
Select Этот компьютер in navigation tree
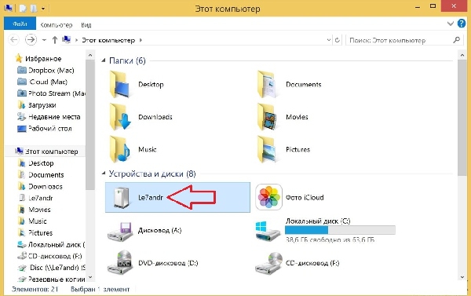[x=46, y=152]
